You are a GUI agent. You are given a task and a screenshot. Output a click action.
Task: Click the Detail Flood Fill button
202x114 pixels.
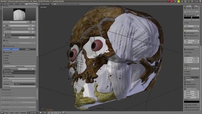pyautogui.click(x=19, y=81)
